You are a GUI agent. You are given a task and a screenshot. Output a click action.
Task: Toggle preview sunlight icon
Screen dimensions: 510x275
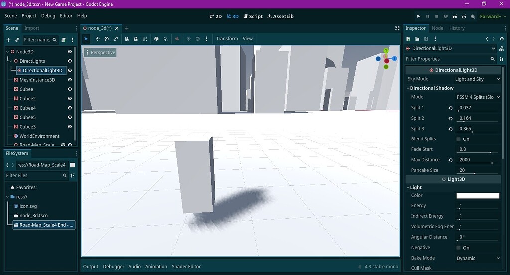(x=188, y=39)
